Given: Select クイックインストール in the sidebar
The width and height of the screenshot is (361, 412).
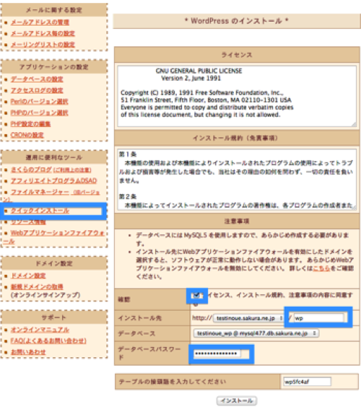Looking at the screenshot, I should (40, 211).
